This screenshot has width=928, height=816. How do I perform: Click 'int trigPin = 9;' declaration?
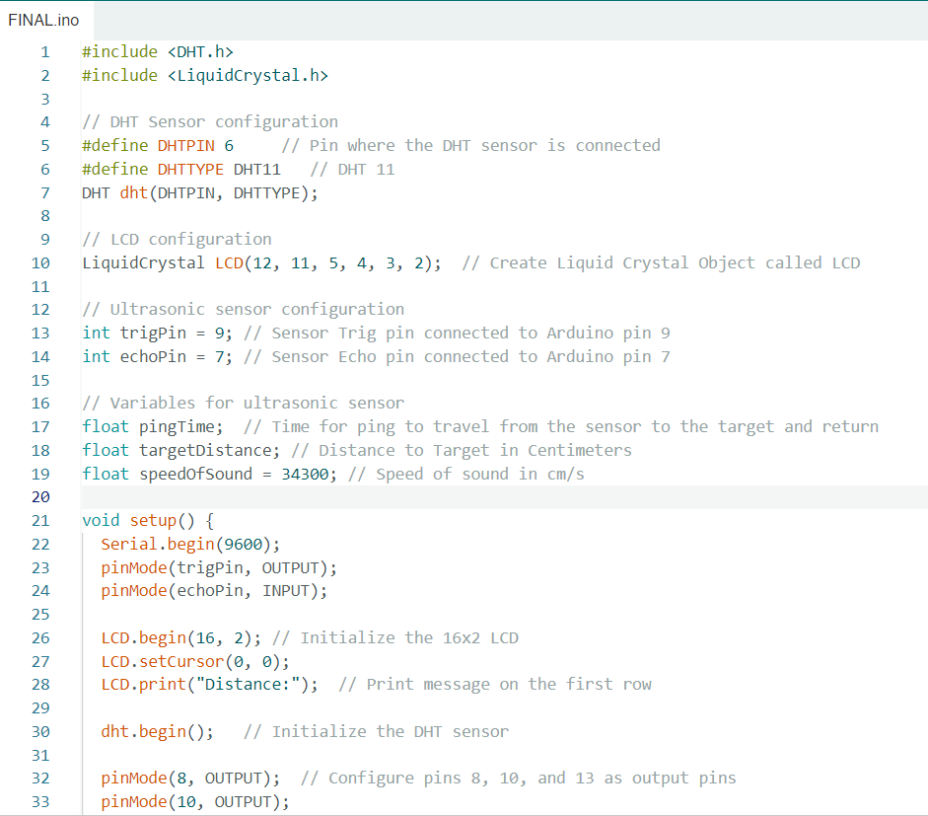click(158, 333)
